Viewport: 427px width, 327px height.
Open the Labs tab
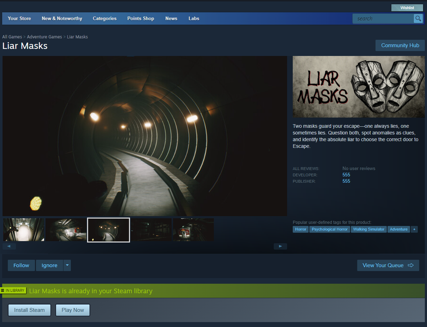[x=194, y=18]
